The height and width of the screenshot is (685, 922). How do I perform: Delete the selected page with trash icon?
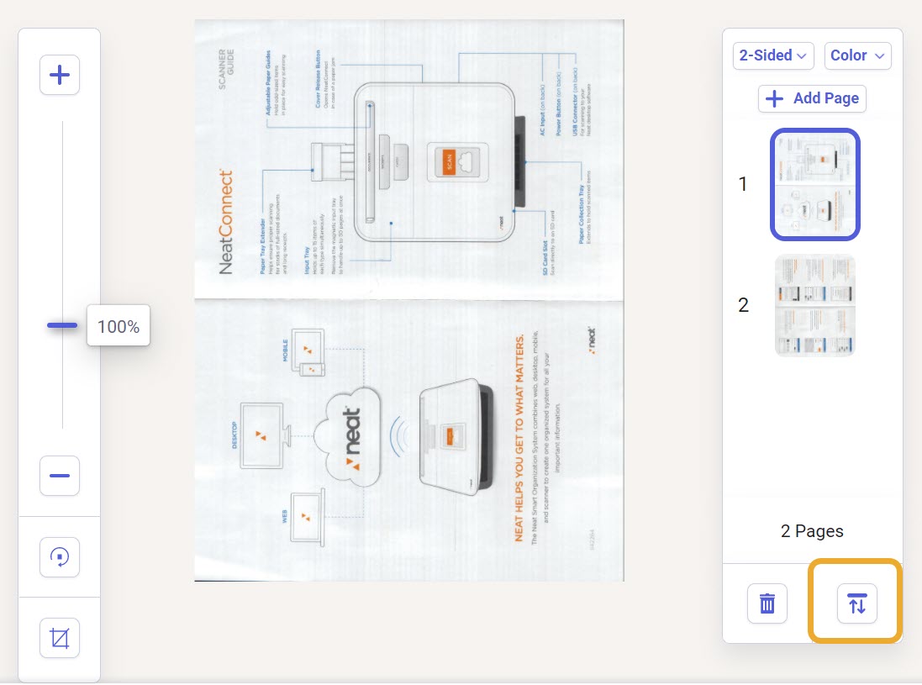click(767, 603)
